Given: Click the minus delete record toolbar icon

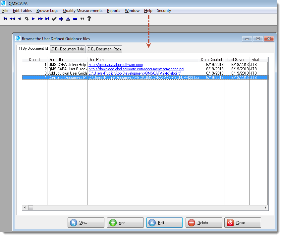Looking at the screenshot, I should tap(75, 19).
